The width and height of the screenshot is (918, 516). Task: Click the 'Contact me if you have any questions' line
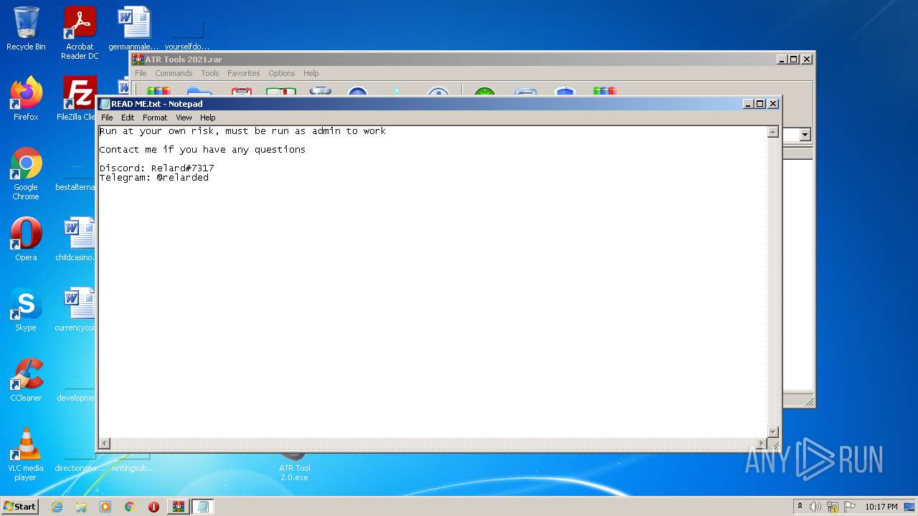click(x=202, y=150)
